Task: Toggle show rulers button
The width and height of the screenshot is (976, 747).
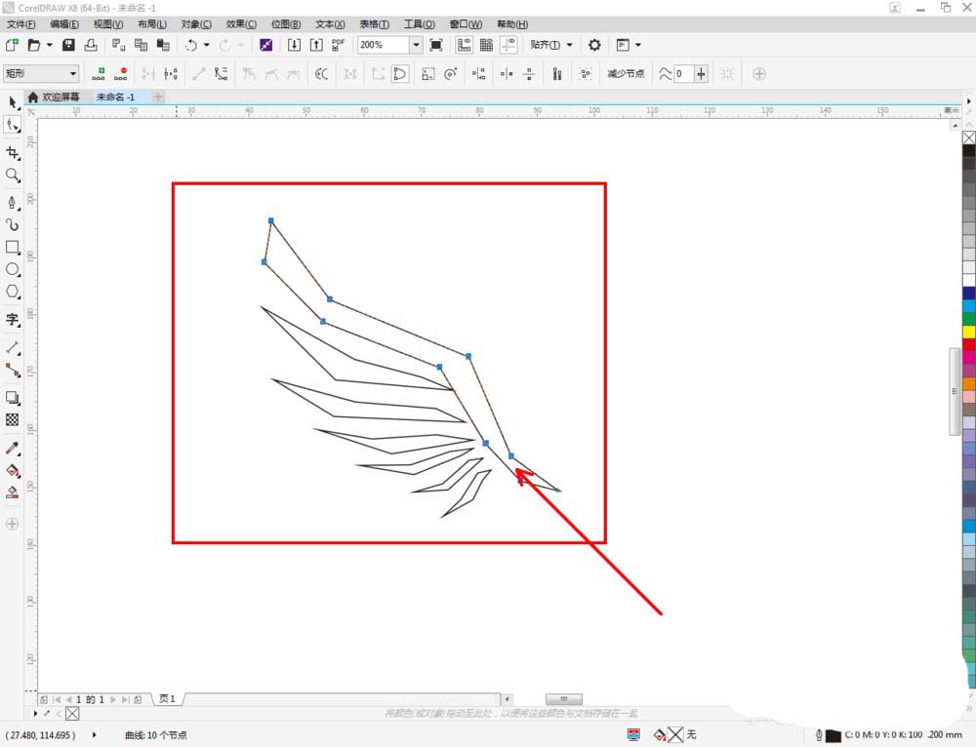Action: [464, 45]
